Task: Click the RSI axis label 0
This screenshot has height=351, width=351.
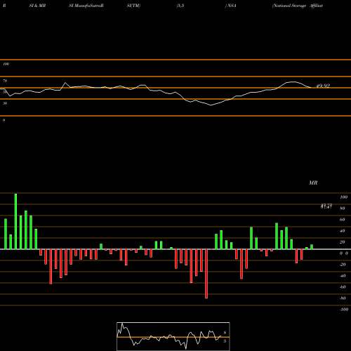Action: click(4, 120)
